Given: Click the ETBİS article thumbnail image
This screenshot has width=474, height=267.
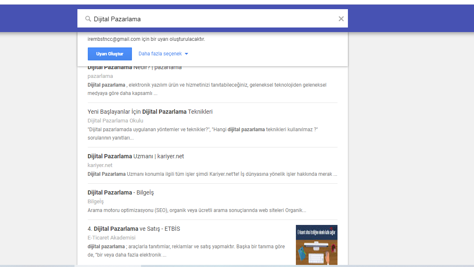Looking at the screenshot, I should coord(316,245).
